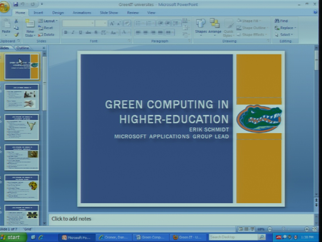
Task: Open Quick Styles gallery
Action: (228, 28)
